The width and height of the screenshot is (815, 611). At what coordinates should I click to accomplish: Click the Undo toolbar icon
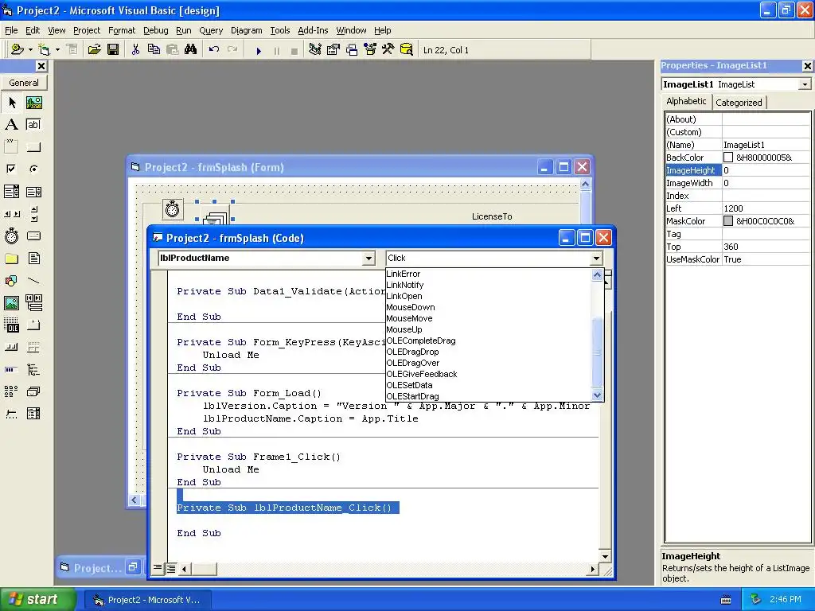213,50
